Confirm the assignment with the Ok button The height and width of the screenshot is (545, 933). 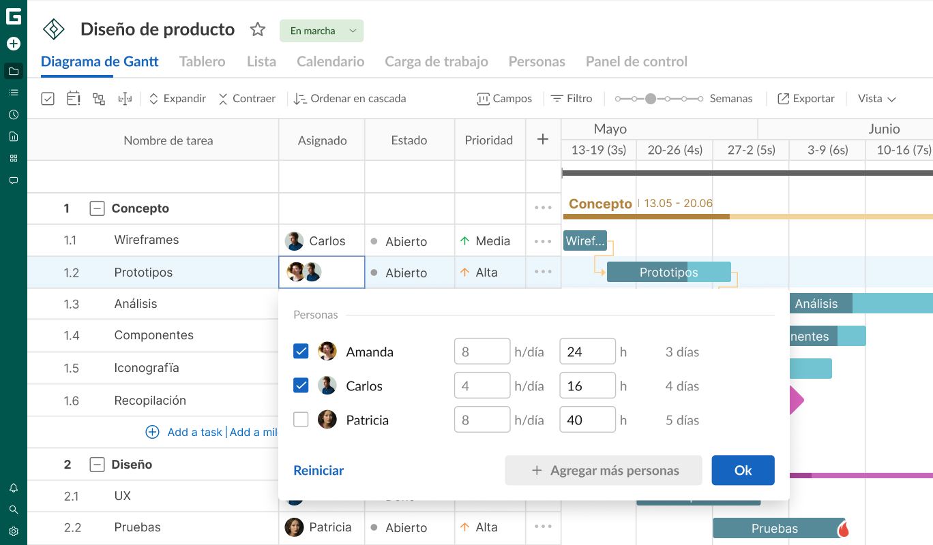coord(743,470)
